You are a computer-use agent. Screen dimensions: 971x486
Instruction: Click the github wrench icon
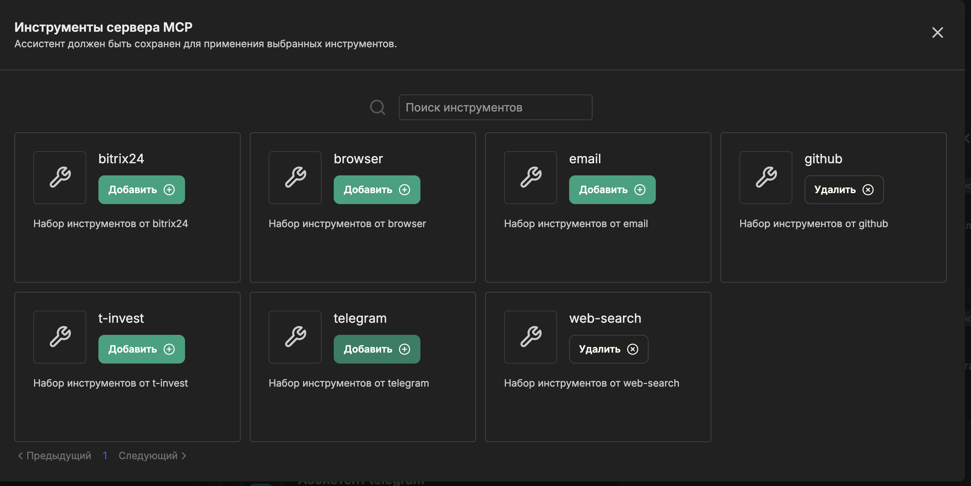pyautogui.click(x=766, y=178)
